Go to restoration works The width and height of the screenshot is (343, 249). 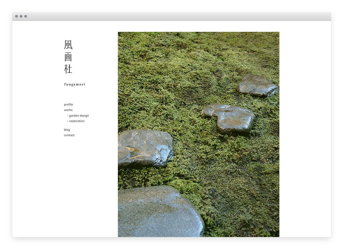click(x=76, y=121)
